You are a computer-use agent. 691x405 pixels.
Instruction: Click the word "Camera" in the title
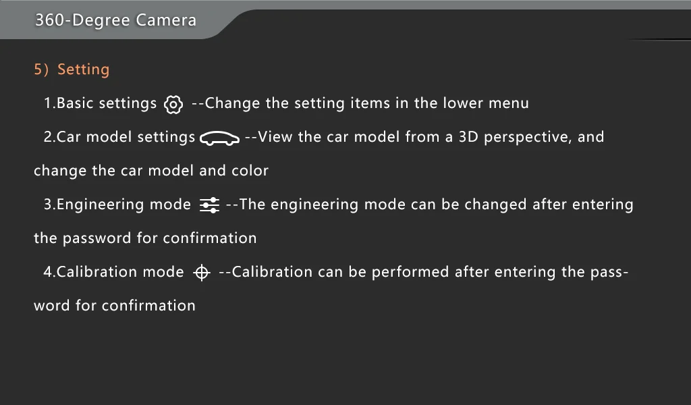(166, 20)
